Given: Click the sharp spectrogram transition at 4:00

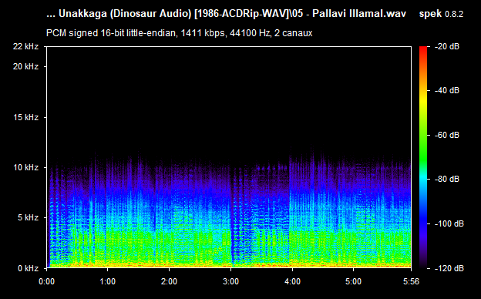Looking at the screenshot, I should point(289,212).
